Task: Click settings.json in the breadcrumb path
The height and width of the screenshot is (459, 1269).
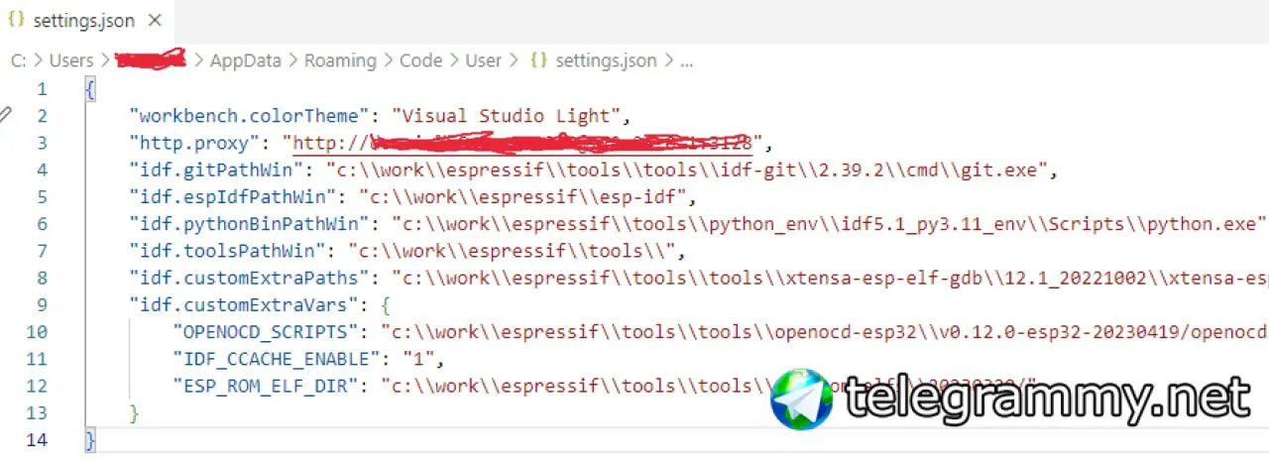Action: tap(606, 60)
